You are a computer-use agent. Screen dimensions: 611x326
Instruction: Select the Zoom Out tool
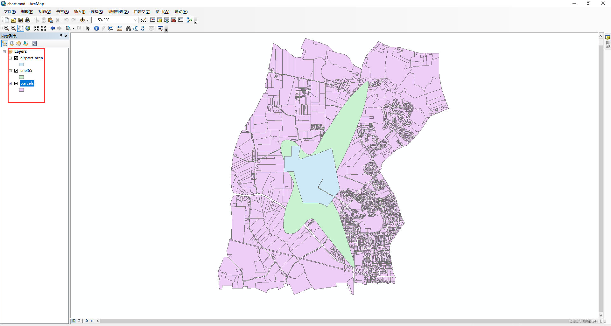(13, 28)
